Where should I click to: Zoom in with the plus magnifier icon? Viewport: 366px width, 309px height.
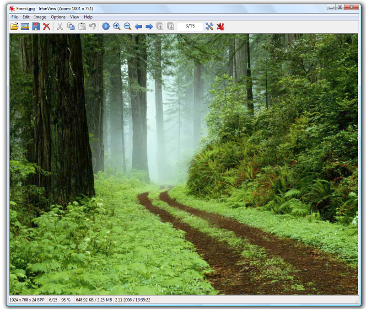(x=117, y=27)
